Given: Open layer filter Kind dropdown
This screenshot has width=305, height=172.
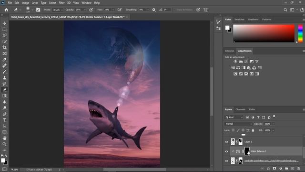Looking at the screenshot, I should click(234, 117).
